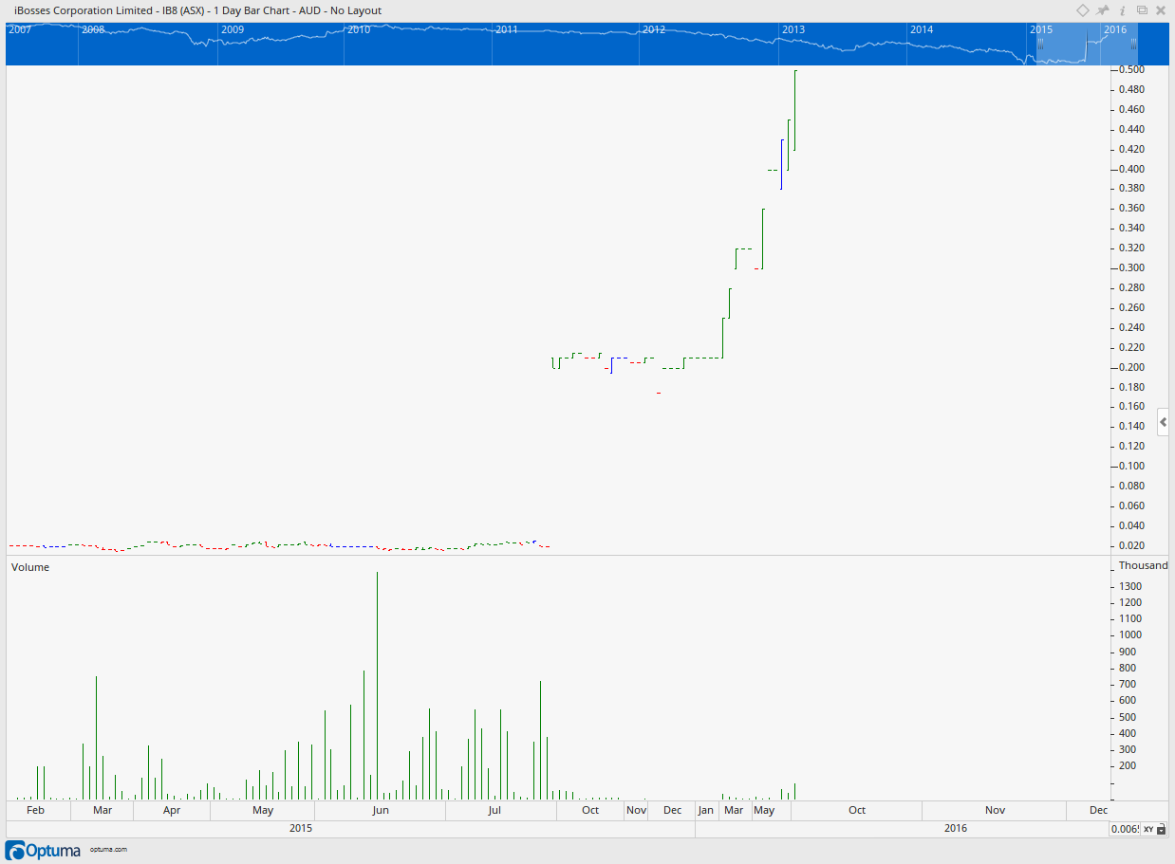This screenshot has height=864, width=1175.
Task: Click the 0.300 price level on the scale
Action: click(1130, 267)
